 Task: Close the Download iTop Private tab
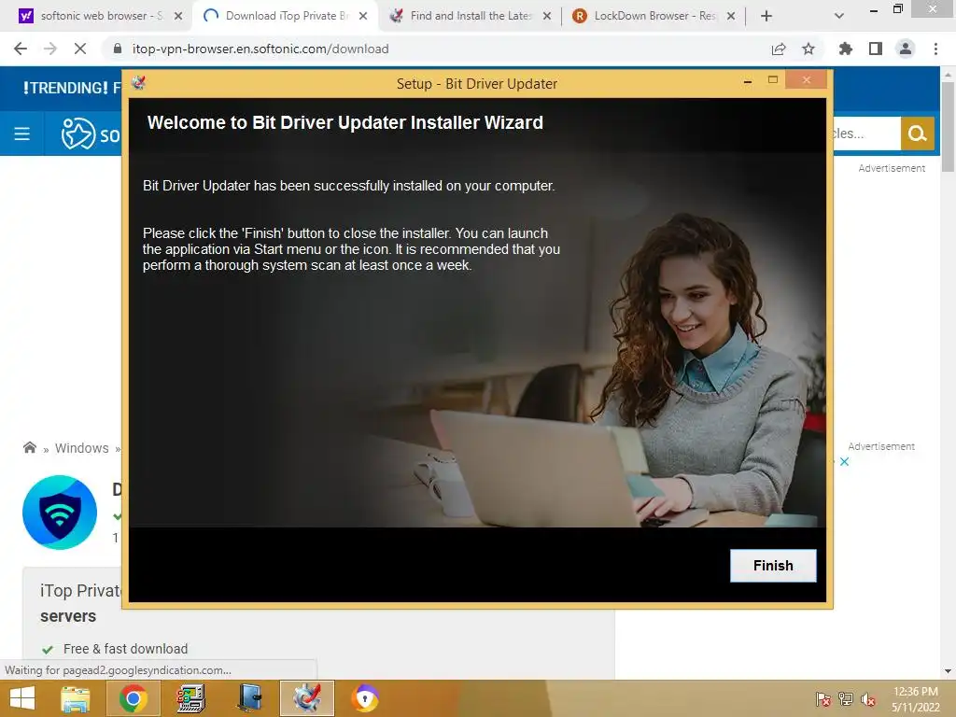tap(363, 16)
